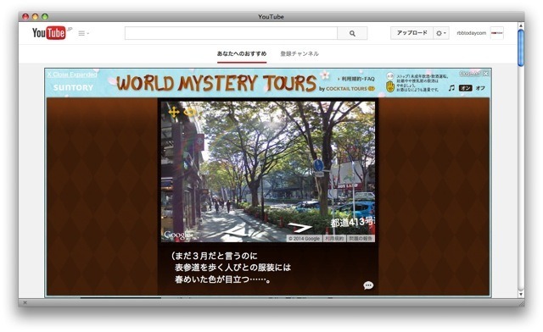Screen dimensions: 543x332
Task: Click the 都道413号 street label
Action: point(352,222)
